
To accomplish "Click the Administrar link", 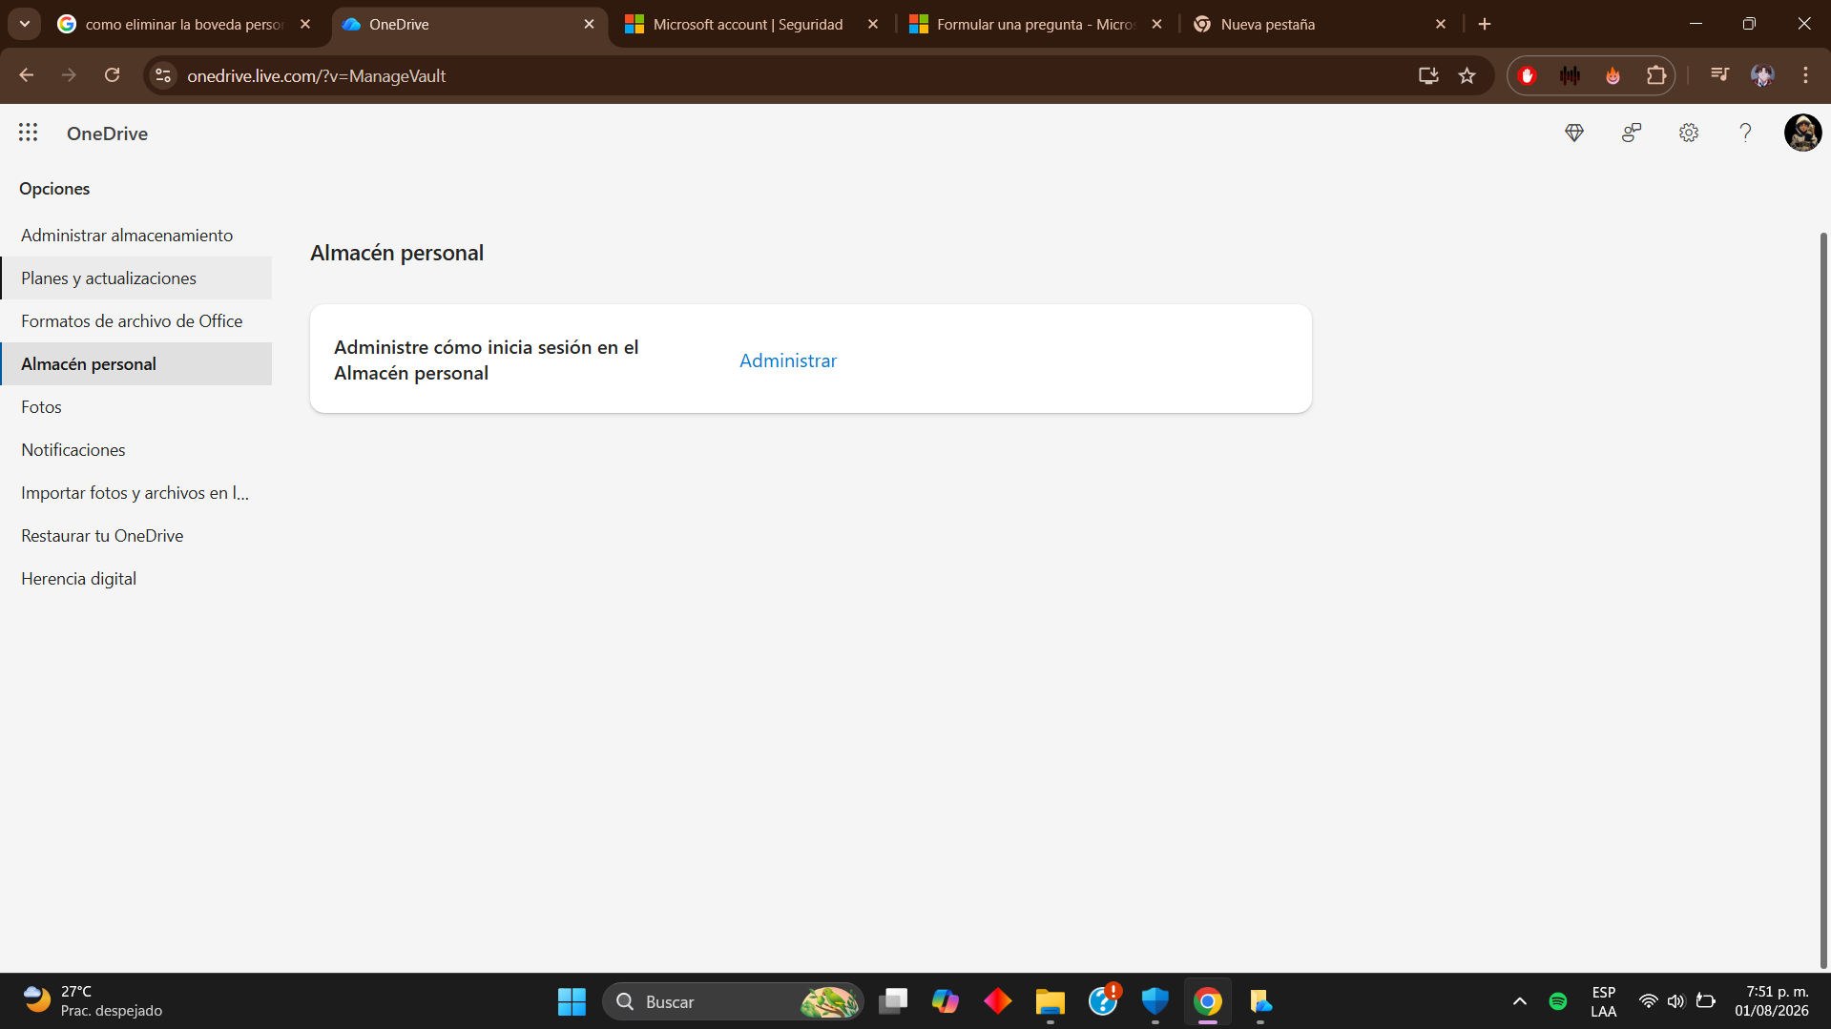I will click(x=787, y=360).
